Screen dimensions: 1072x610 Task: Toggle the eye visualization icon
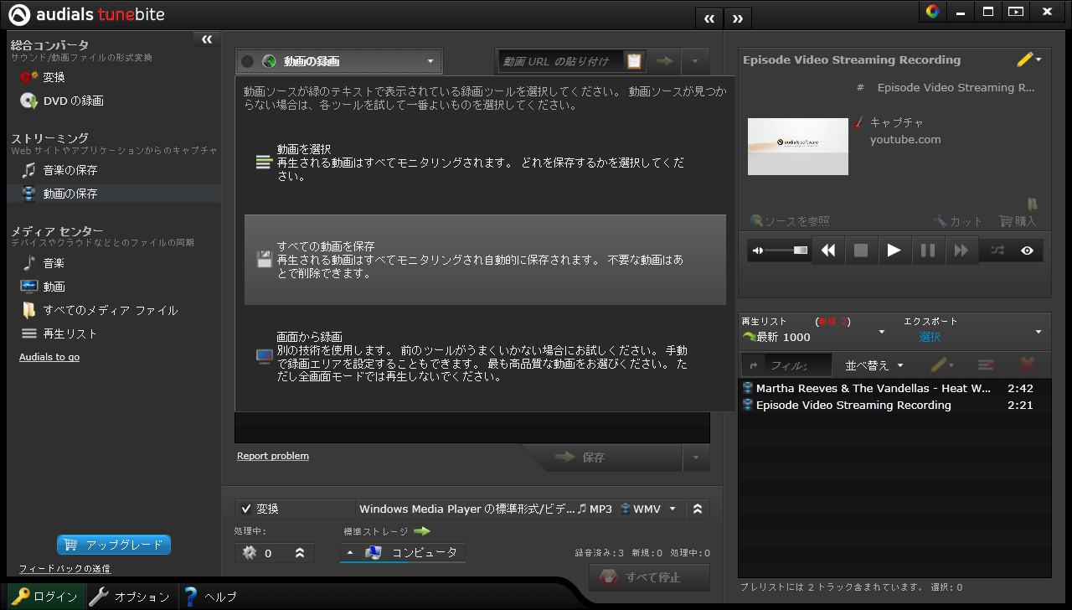point(1028,251)
